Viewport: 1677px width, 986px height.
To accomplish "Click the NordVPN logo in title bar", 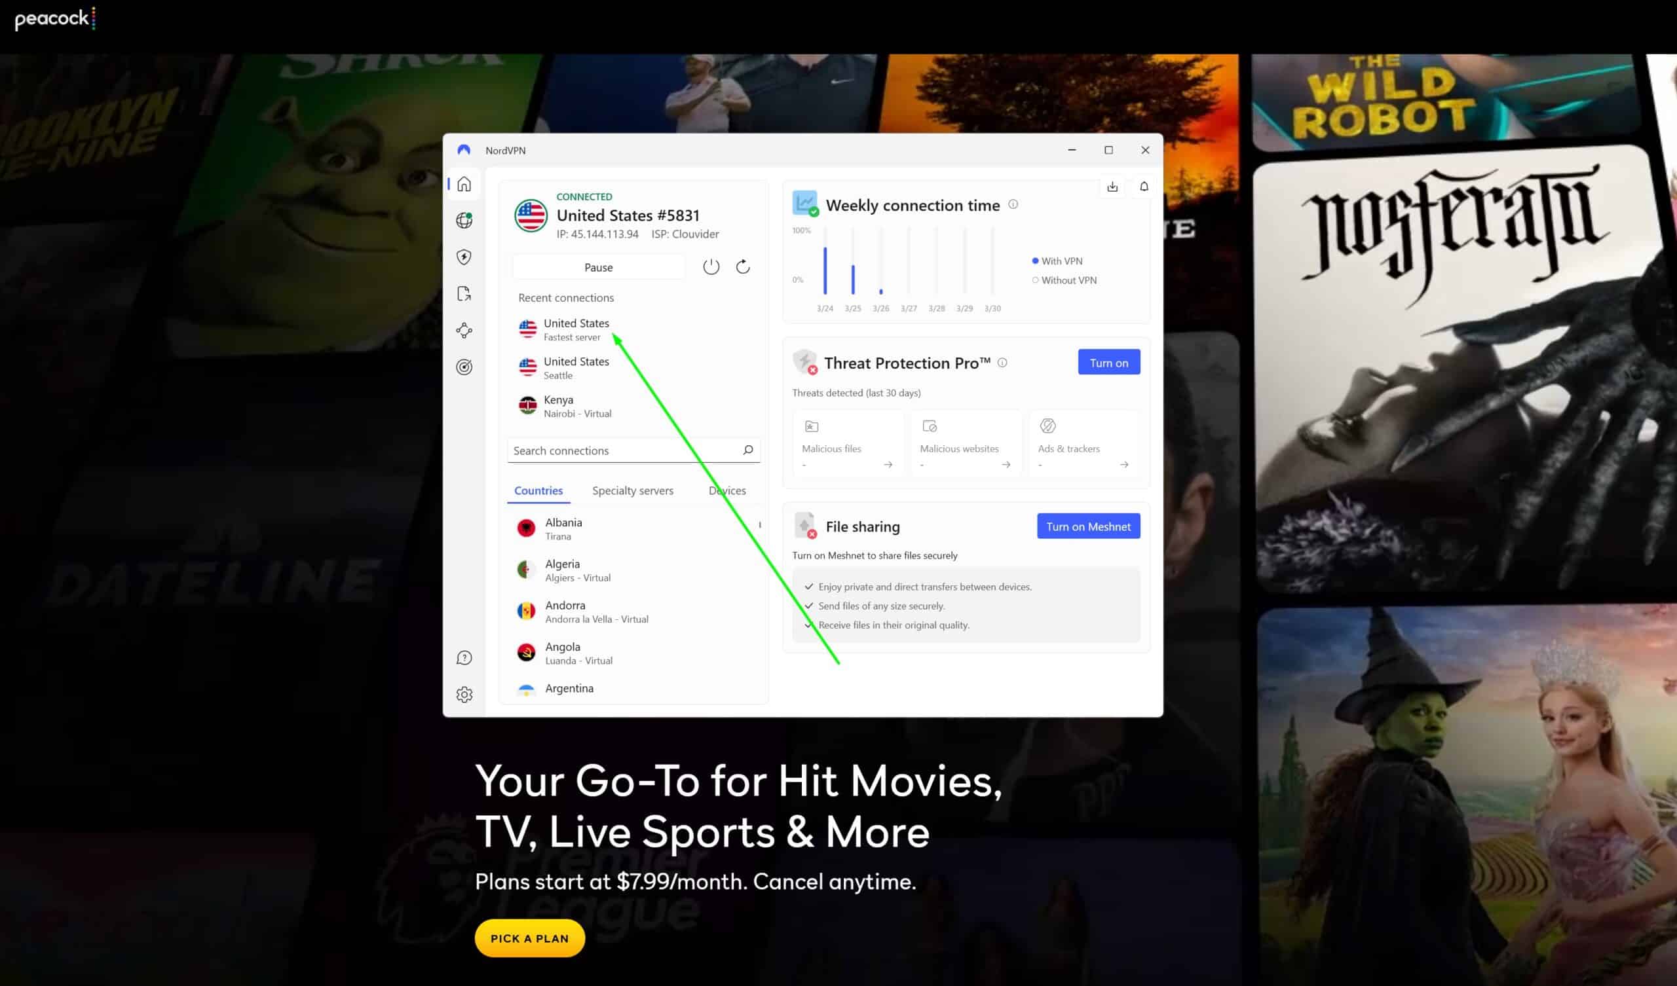I will pyautogui.click(x=464, y=150).
